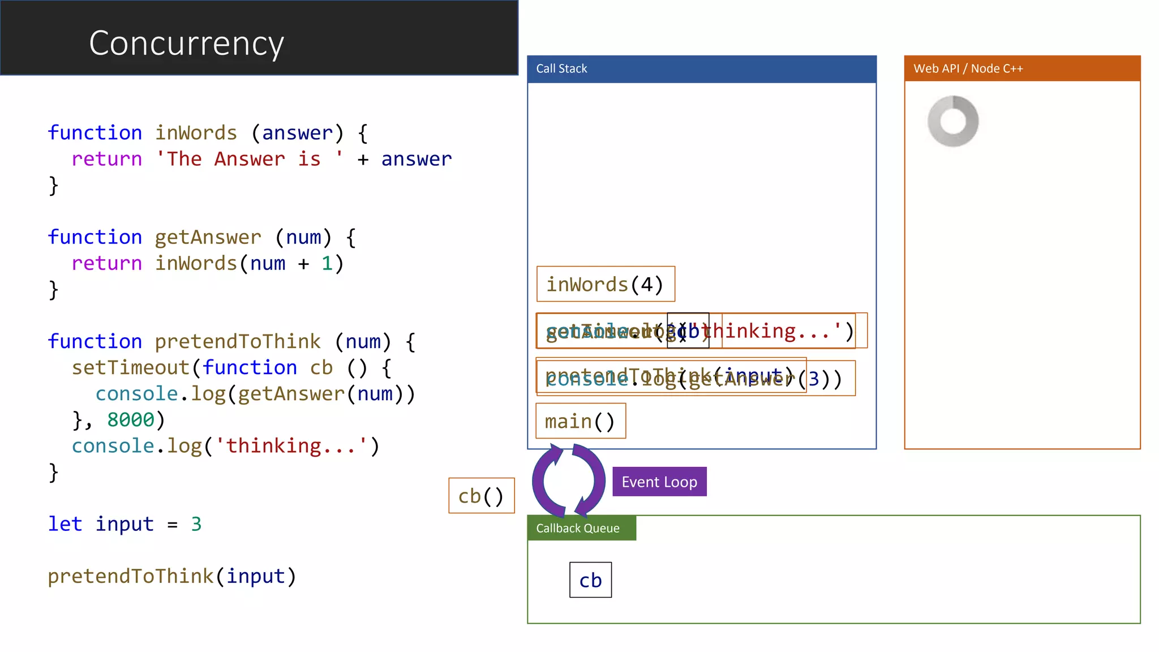
Task: Click the 8000 timeout value in code
Action: coord(131,420)
